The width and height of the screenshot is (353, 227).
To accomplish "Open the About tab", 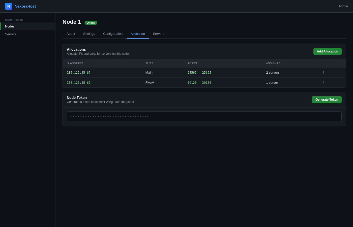I will tap(71, 34).
